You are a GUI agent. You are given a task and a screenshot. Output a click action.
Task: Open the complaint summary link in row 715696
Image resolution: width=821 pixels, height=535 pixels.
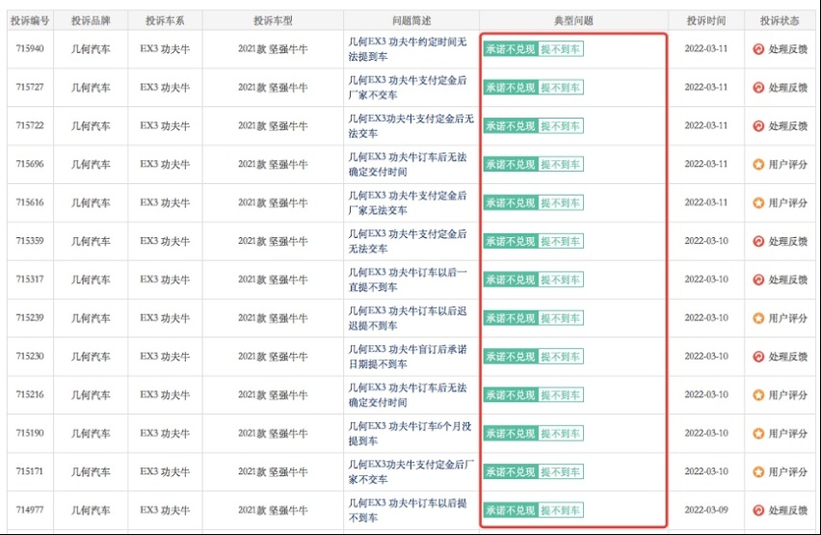click(408, 164)
